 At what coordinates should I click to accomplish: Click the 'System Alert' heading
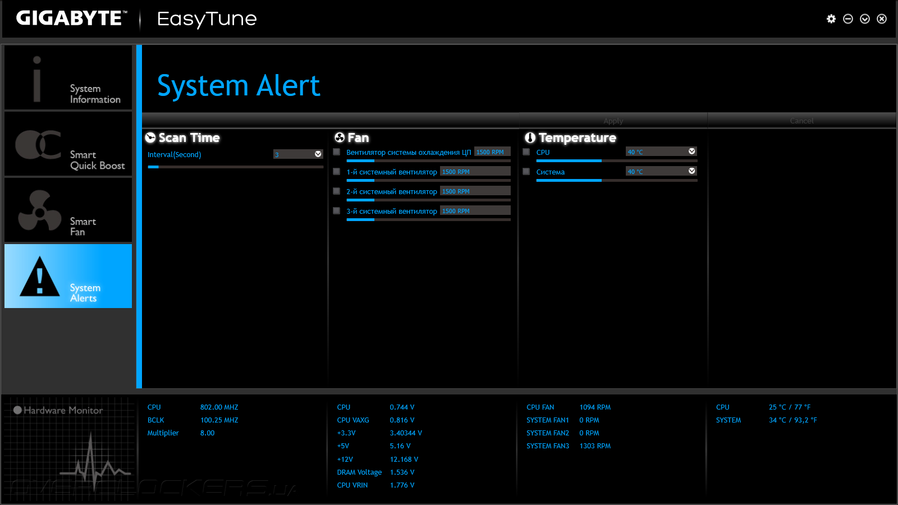239,86
